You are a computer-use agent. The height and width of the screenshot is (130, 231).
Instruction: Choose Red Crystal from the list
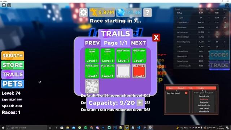tap(204, 99)
